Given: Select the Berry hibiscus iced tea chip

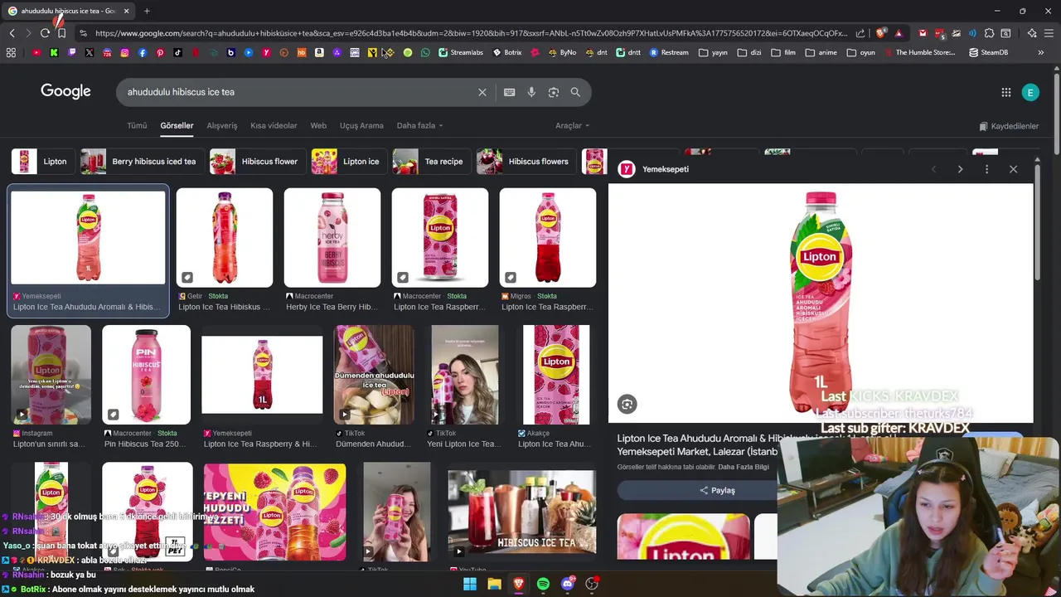Looking at the screenshot, I should pos(141,162).
